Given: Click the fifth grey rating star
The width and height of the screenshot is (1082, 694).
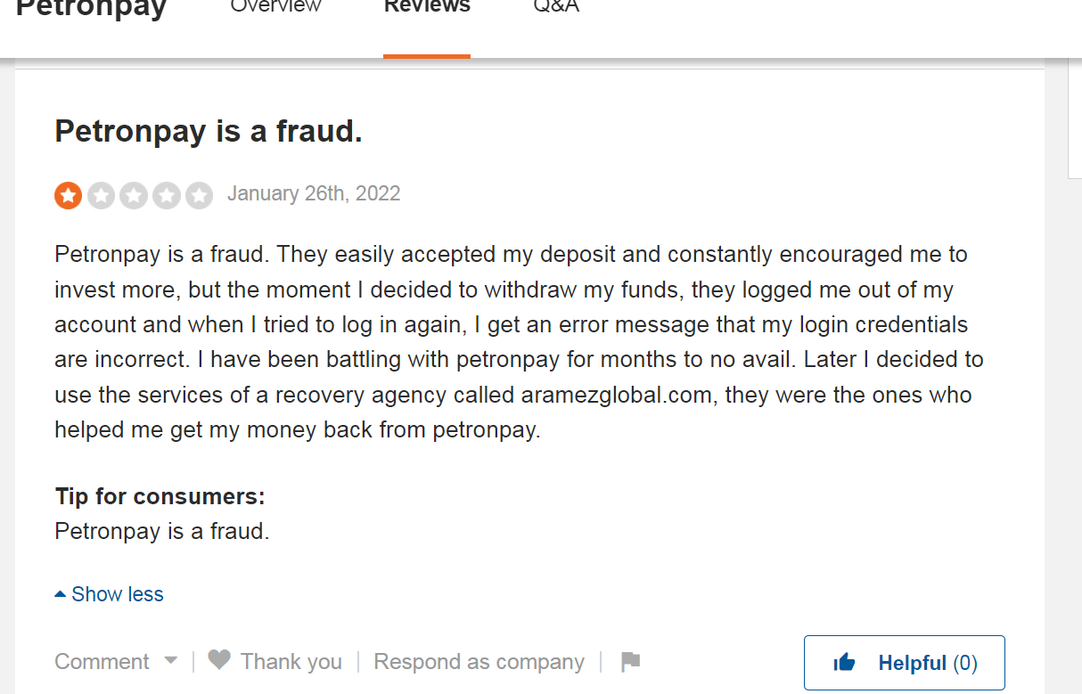Looking at the screenshot, I should 199,195.
